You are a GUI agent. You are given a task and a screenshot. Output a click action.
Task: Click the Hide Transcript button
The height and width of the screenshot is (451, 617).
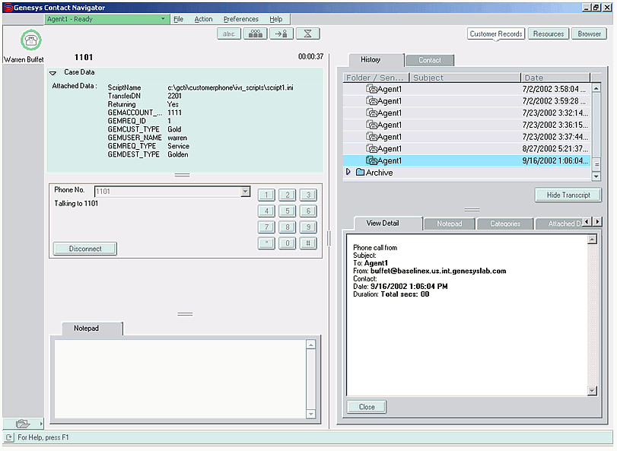[x=568, y=195]
